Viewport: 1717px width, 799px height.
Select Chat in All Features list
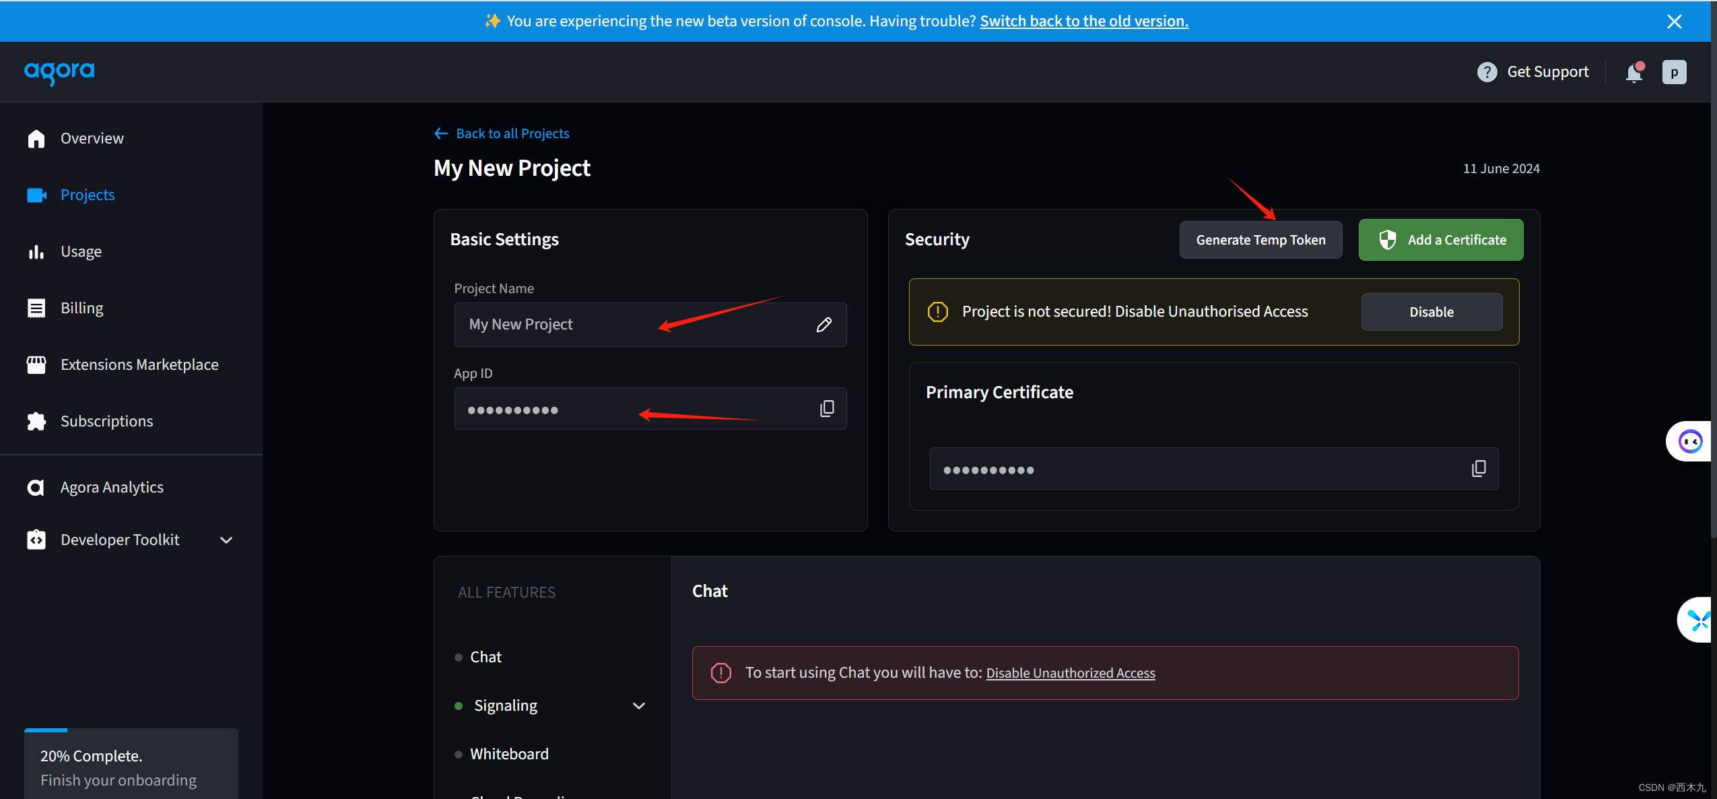pos(485,657)
